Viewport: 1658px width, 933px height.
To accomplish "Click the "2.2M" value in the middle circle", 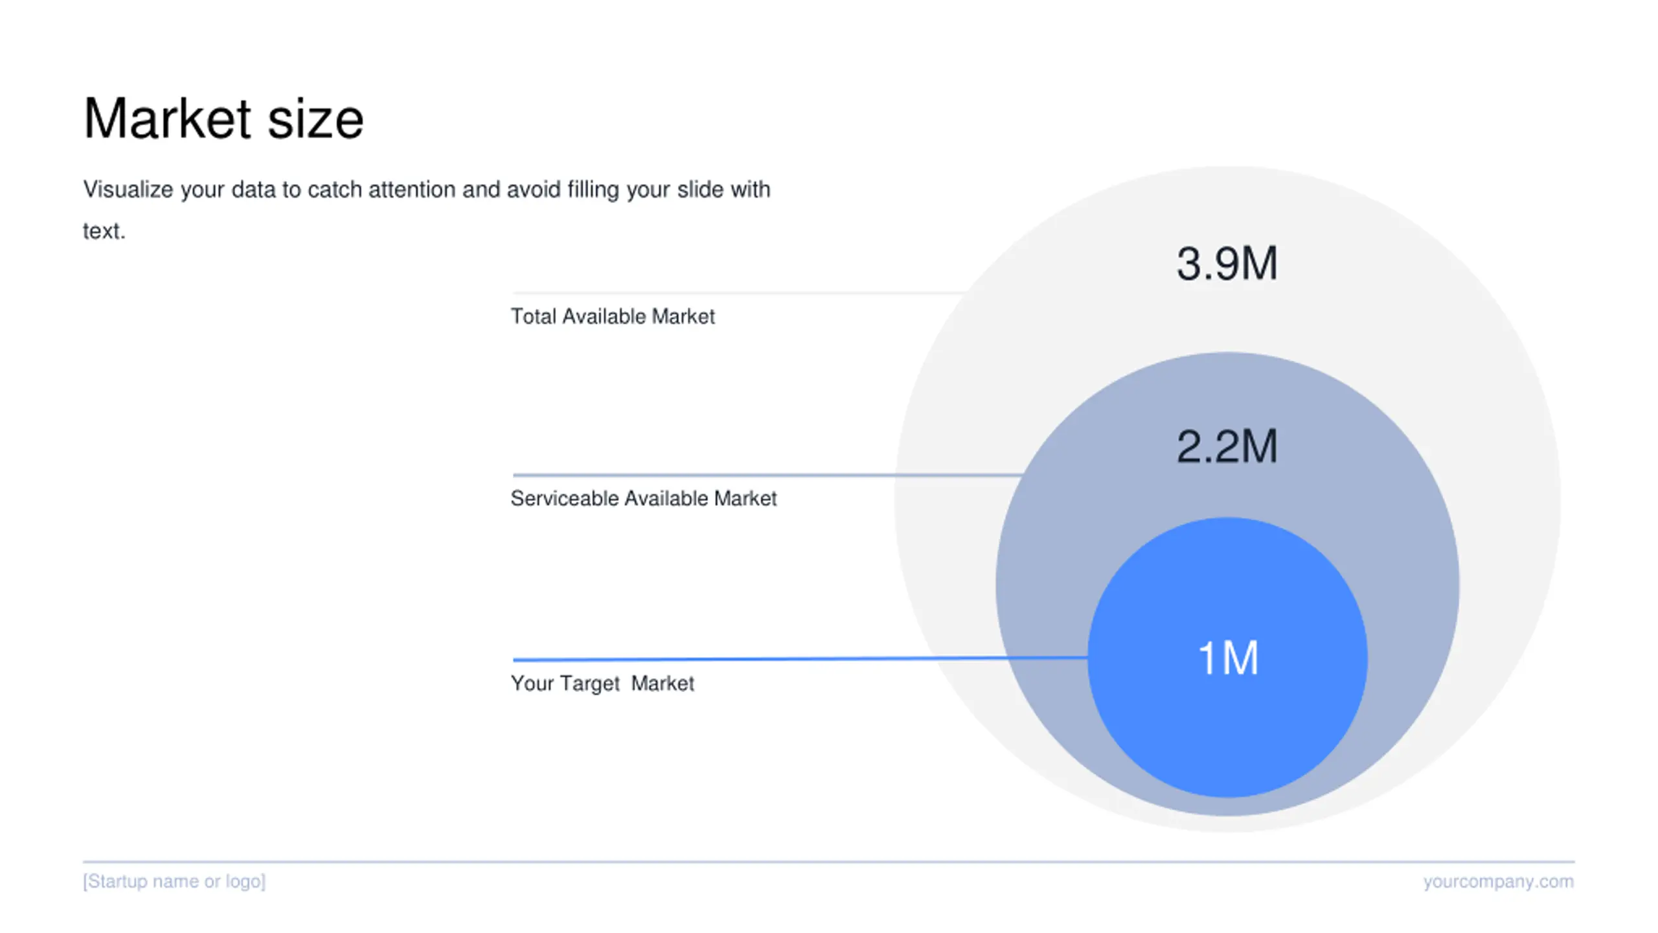I will click(x=1227, y=446).
